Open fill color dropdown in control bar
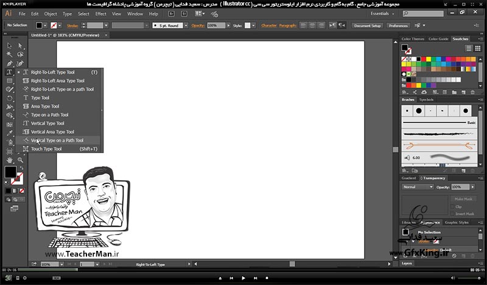The width and height of the screenshot is (487, 285). [x=45, y=26]
